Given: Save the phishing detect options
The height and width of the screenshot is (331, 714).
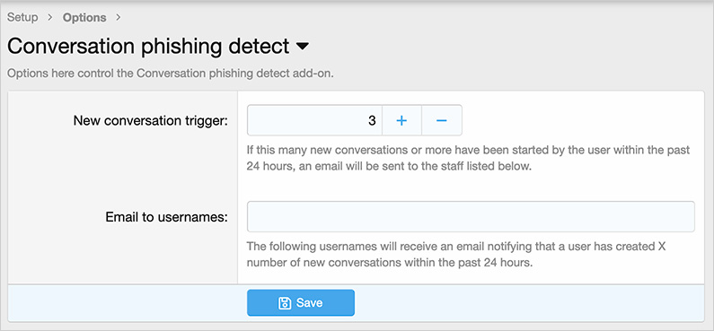Looking at the screenshot, I should (x=301, y=303).
